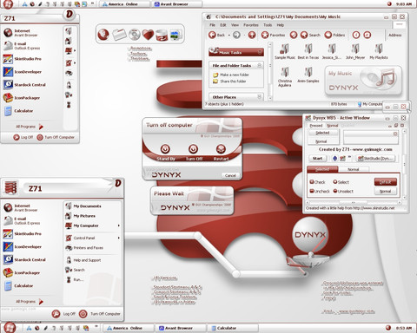Toggle the Uncheck checkbox
This screenshot has height=333, width=417.
point(312,191)
